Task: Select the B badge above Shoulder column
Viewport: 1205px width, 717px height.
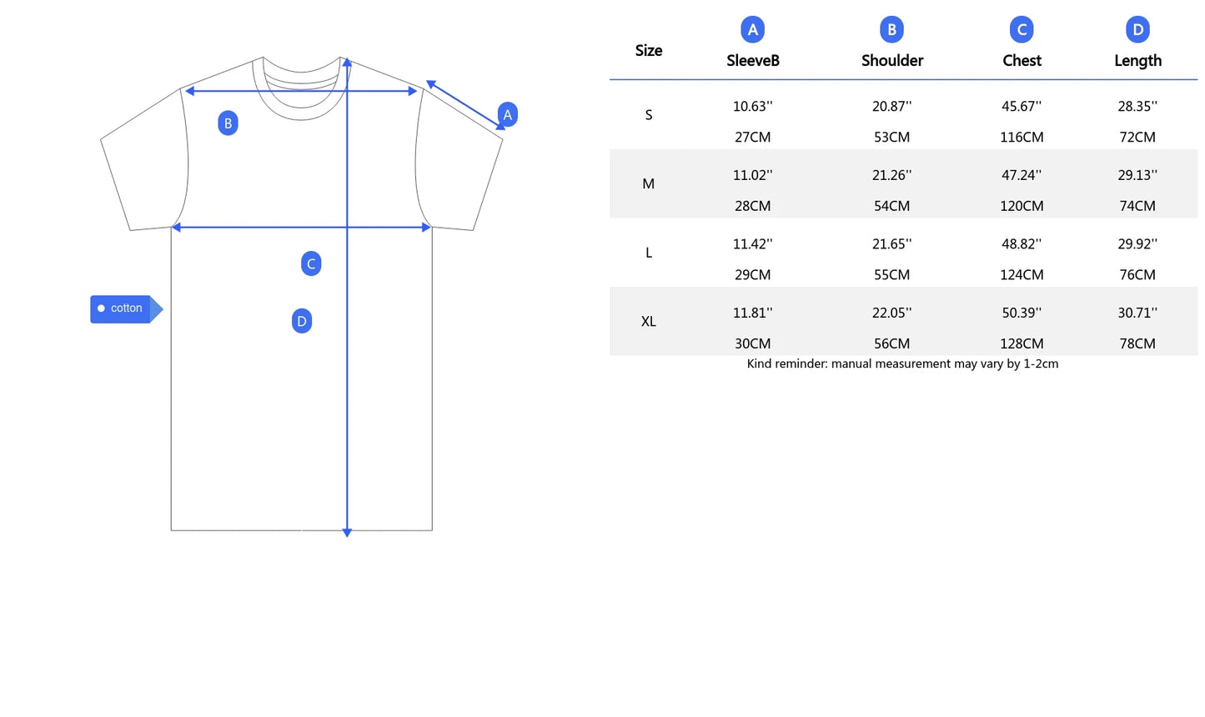Action: (891, 30)
